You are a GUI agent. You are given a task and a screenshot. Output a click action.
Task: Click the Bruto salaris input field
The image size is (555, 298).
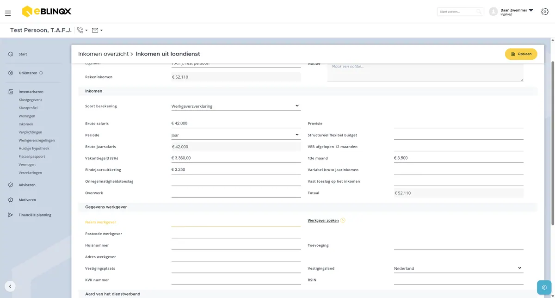(x=236, y=124)
